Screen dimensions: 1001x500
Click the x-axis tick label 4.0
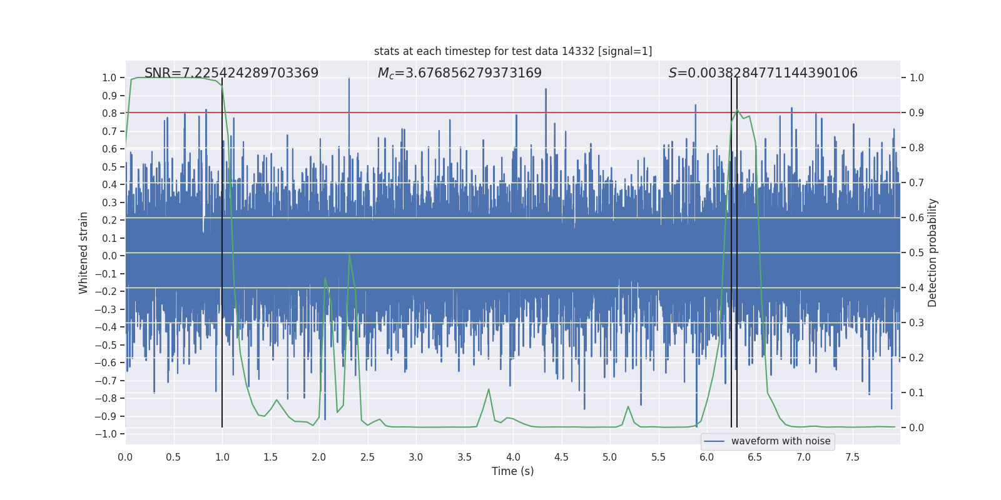click(513, 457)
